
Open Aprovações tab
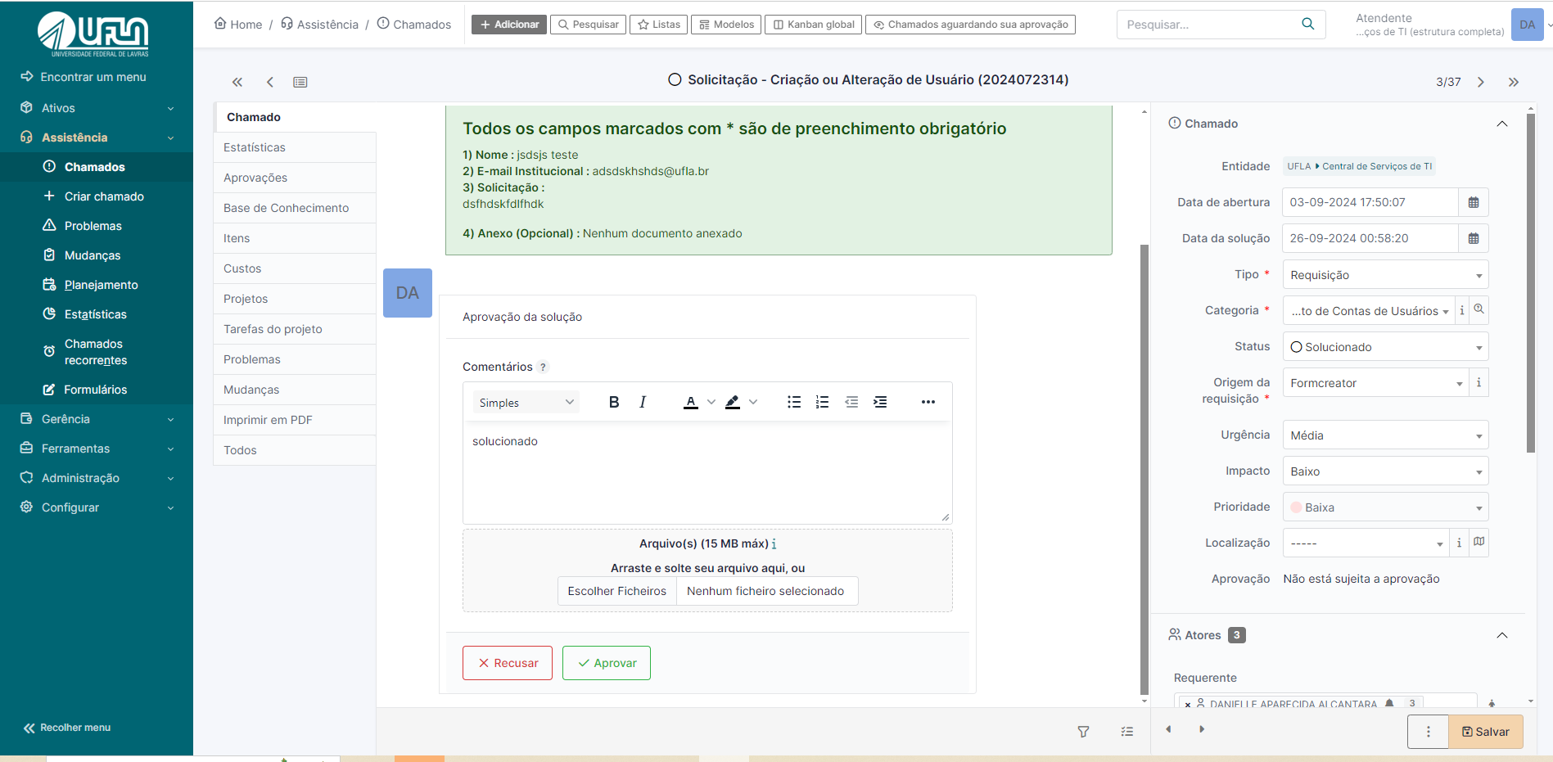tap(295, 178)
